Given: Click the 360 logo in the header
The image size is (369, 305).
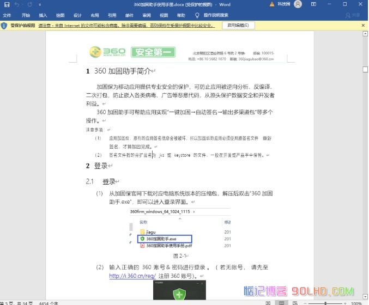Looking at the screenshot, I should tap(107, 52).
